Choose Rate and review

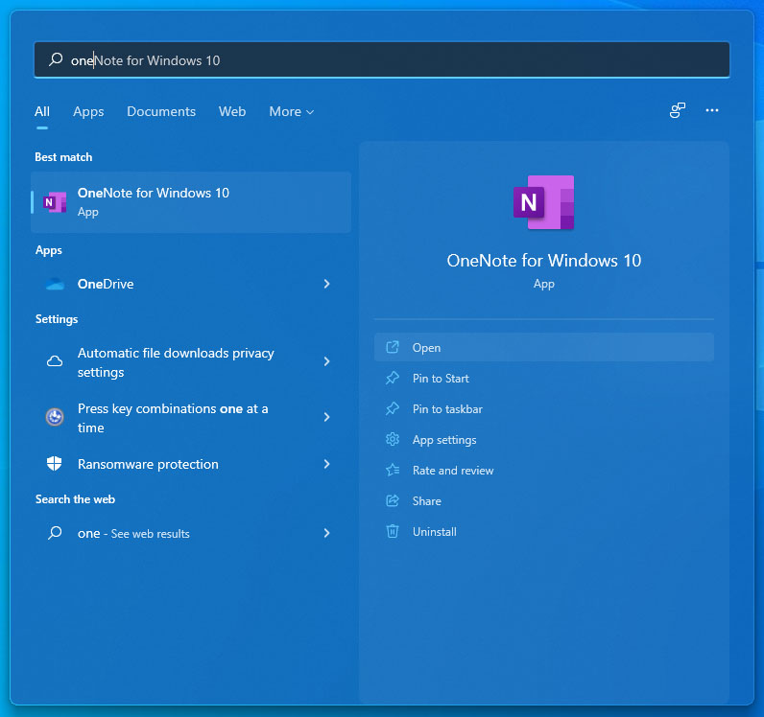[544, 470]
